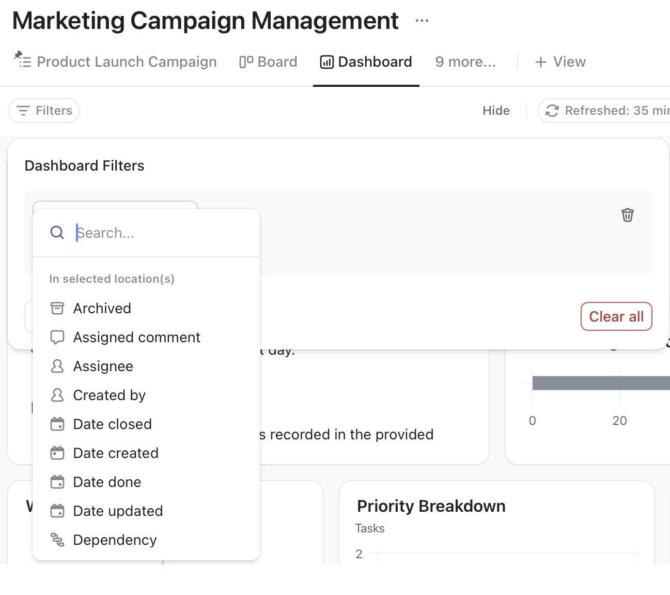Screen dimensions: 670x595
Task: Click the Clear all button
Action: [616, 316]
